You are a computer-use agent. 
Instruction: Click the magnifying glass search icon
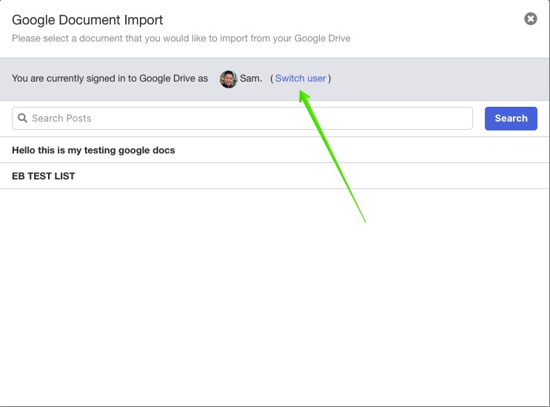pos(22,118)
